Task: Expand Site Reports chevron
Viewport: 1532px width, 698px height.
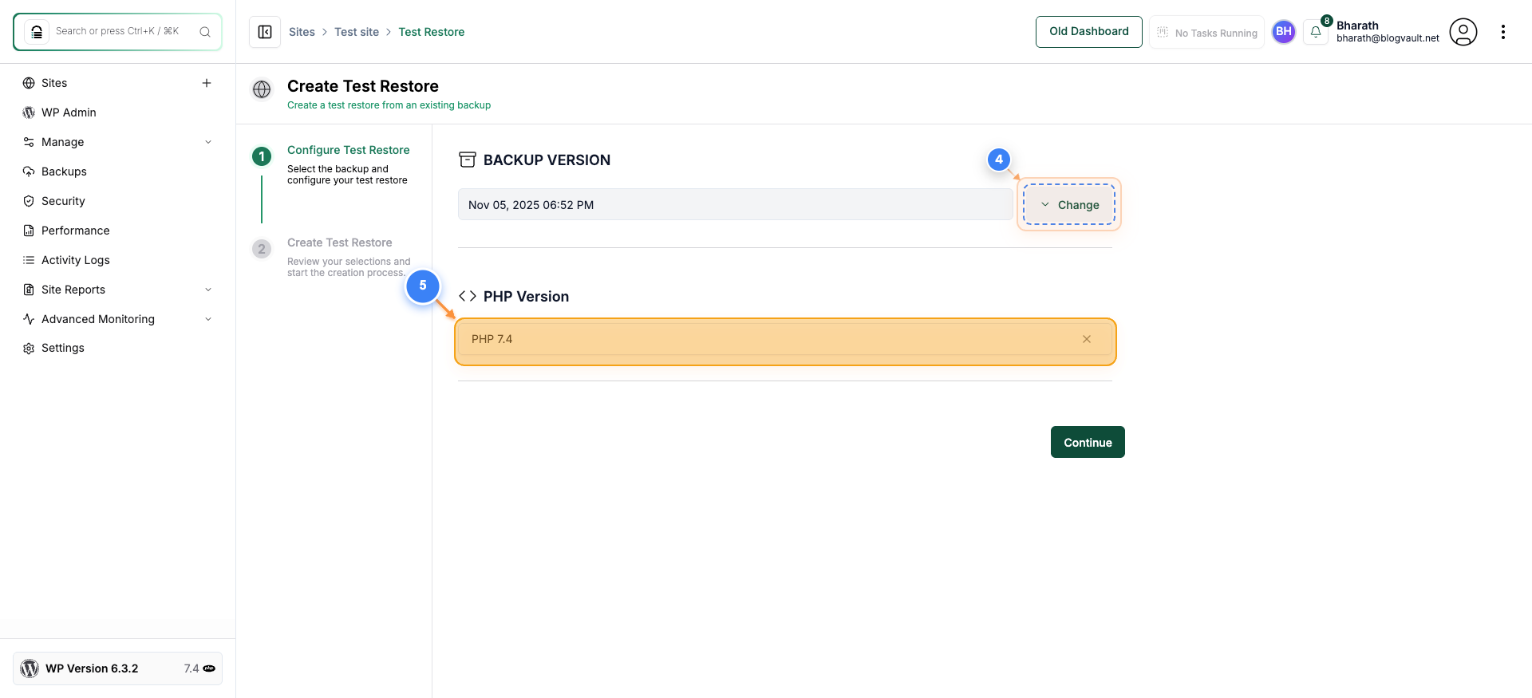Action: (x=208, y=290)
